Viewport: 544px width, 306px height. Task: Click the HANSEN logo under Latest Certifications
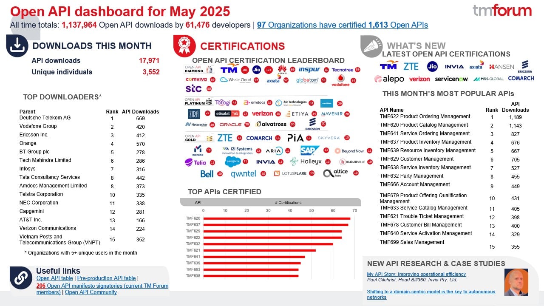point(501,67)
